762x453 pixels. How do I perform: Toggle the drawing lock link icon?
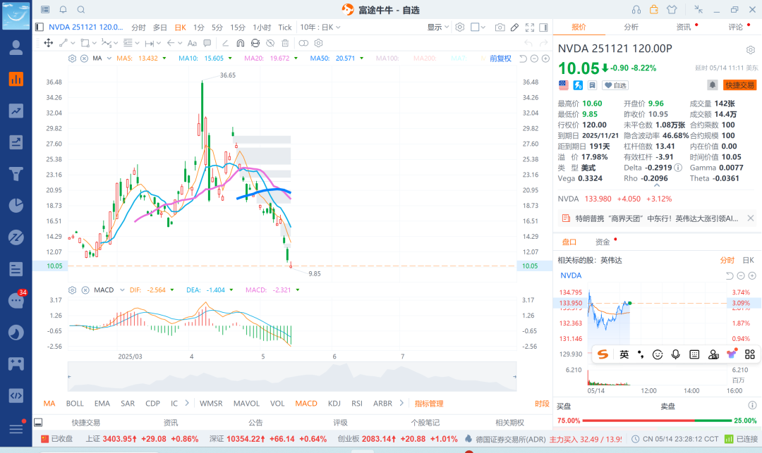point(303,43)
